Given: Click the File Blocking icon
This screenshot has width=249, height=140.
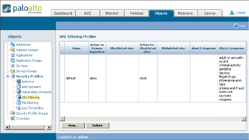Looking at the screenshot, I should (x=19, y=103).
